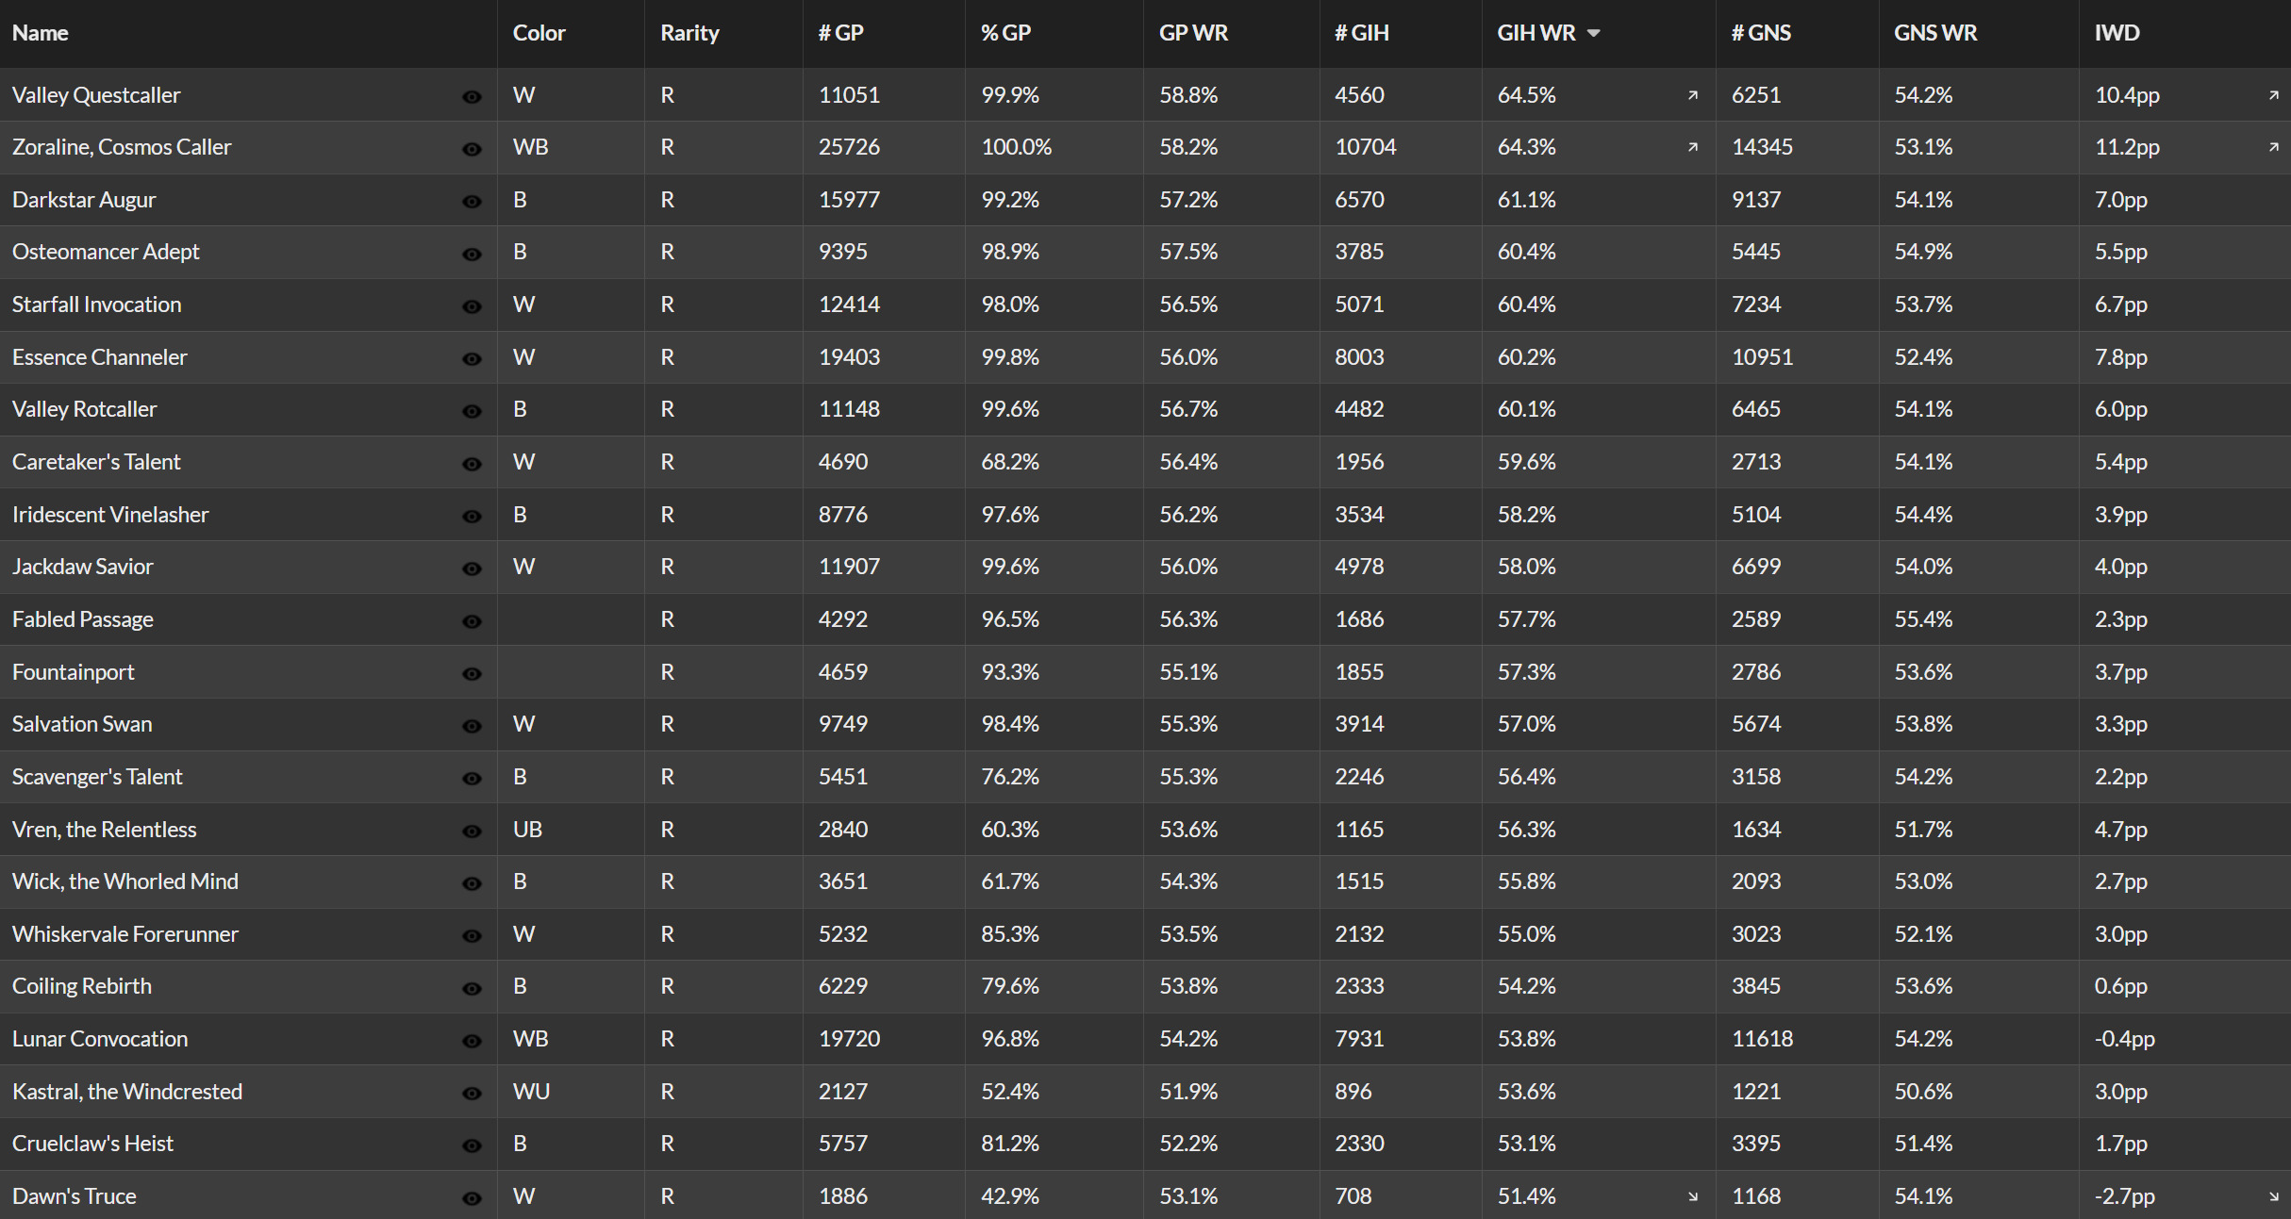This screenshot has height=1219, width=2291.
Task: Toggle the eye icon on Fabled Passage row
Action: (472, 621)
